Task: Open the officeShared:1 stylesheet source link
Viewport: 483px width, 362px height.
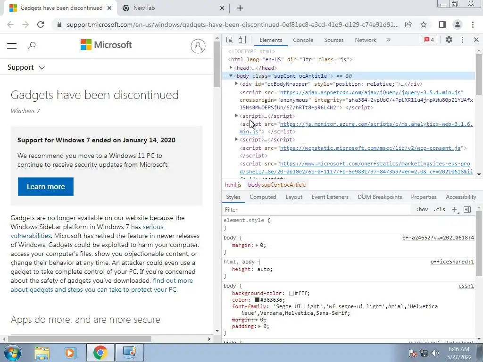Action: (x=452, y=262)
